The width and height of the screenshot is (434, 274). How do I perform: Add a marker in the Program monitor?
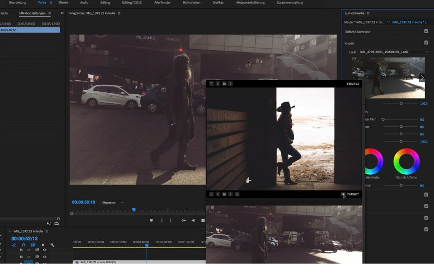151,221
